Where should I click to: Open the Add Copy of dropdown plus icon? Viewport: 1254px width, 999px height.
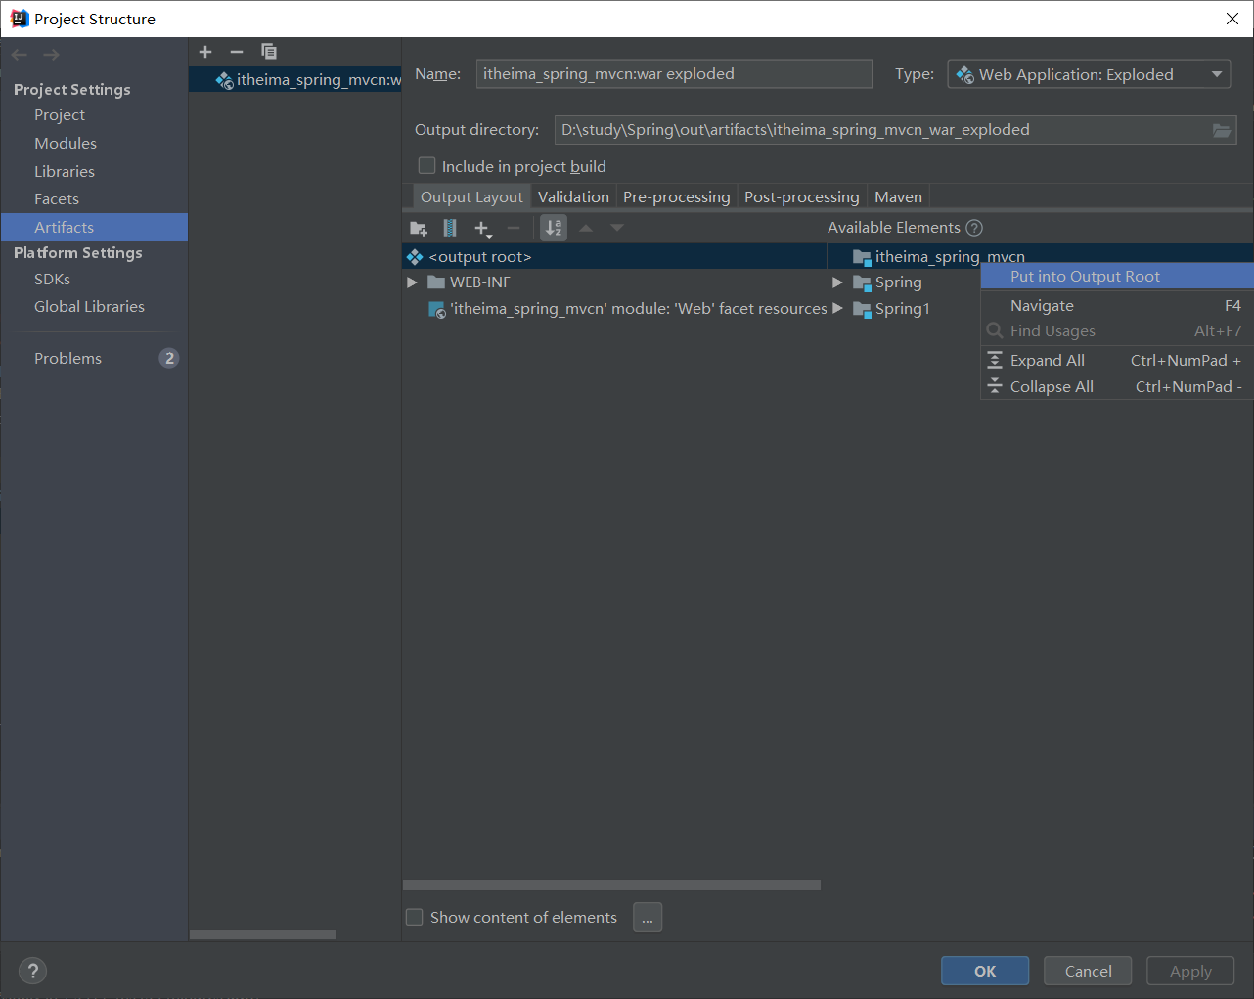pyautogui.click(x=482, y=228)
